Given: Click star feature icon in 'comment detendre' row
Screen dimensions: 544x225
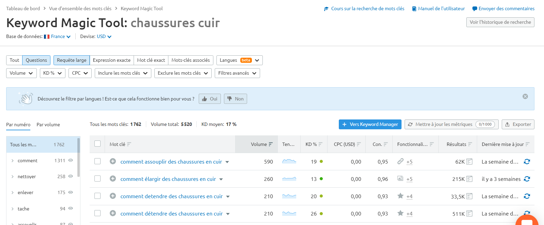Looking at the screenshot, I should coord(401,196).
